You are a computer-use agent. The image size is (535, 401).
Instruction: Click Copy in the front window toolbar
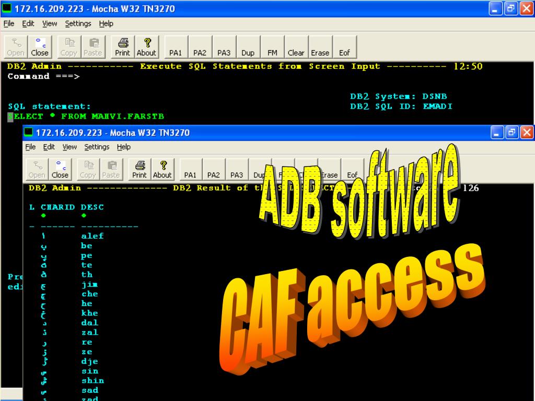click(88, 169)
